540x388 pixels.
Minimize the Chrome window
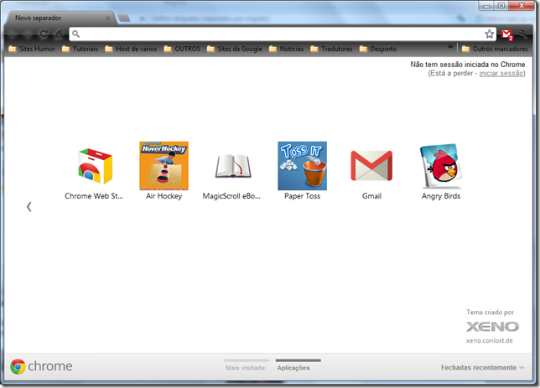point(486,6)
